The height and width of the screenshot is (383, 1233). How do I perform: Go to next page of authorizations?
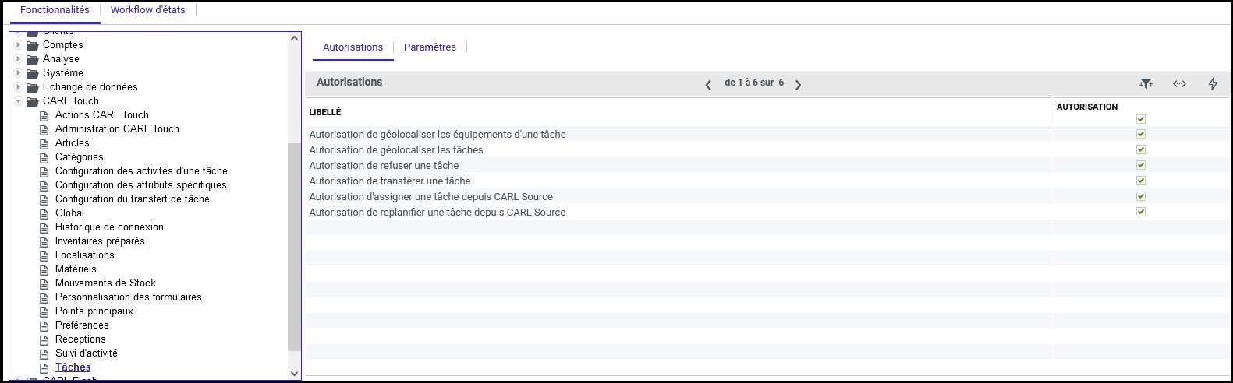pyautogui.click(x=798, y=85)
